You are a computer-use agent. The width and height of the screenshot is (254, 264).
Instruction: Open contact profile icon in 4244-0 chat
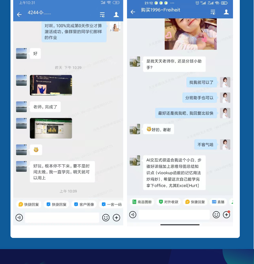116,15
